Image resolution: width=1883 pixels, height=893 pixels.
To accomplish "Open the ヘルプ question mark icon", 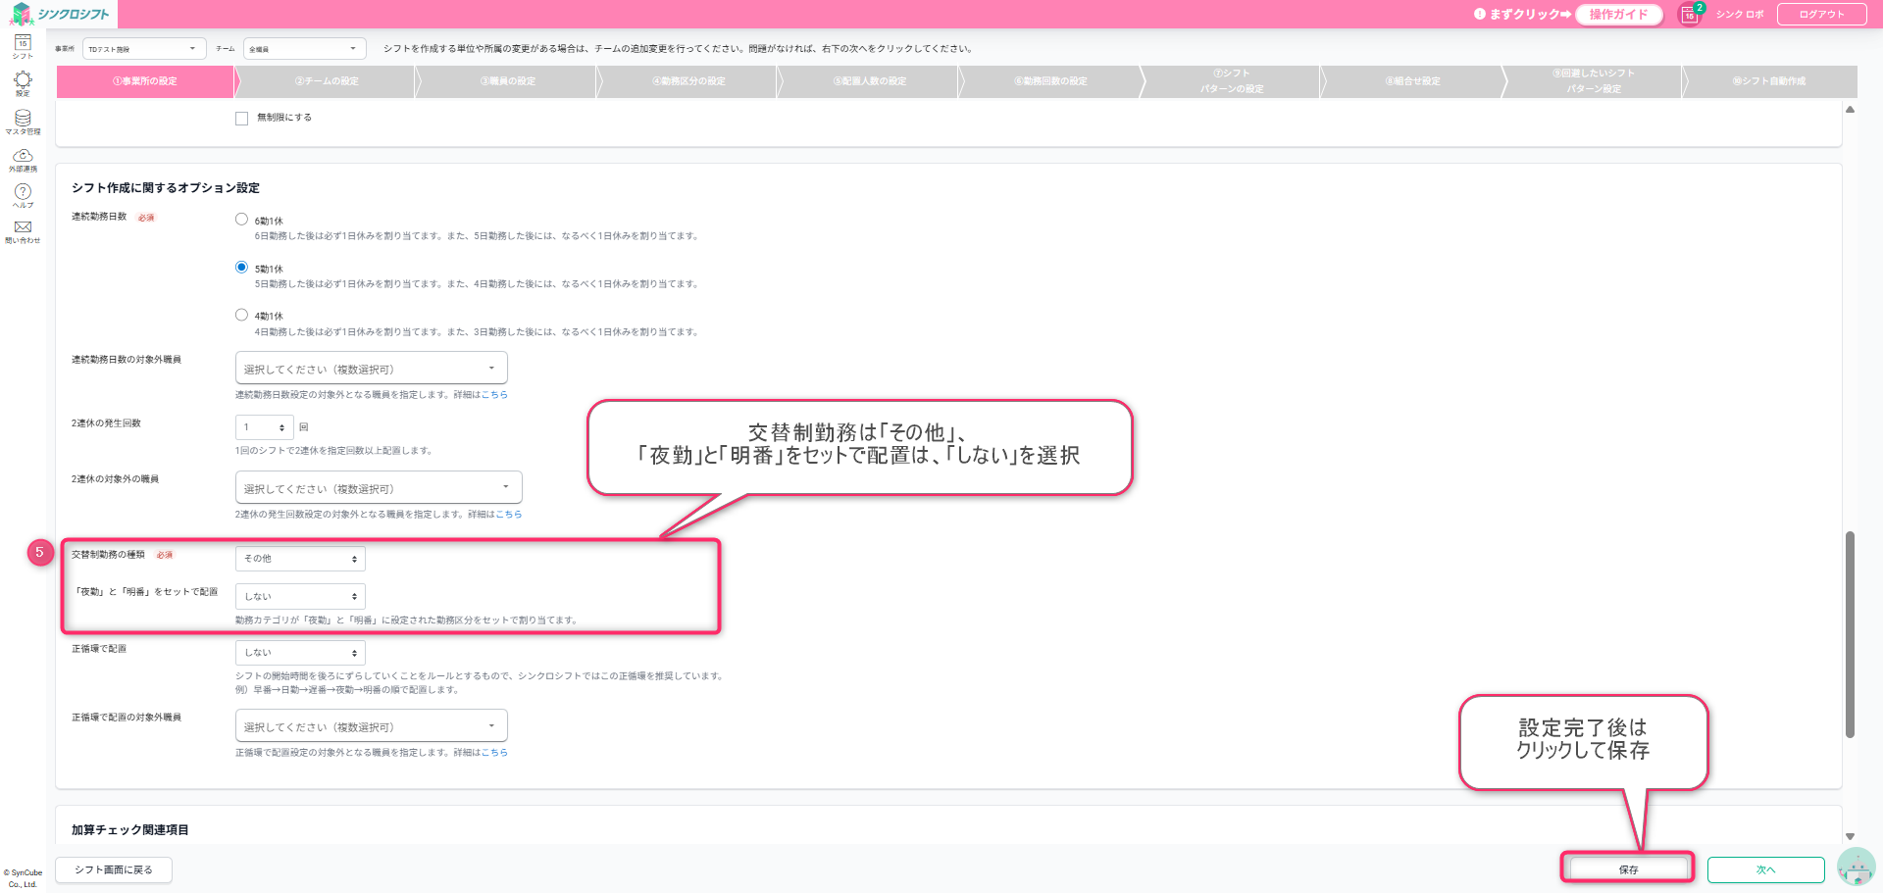I will [x=23, y=194].
